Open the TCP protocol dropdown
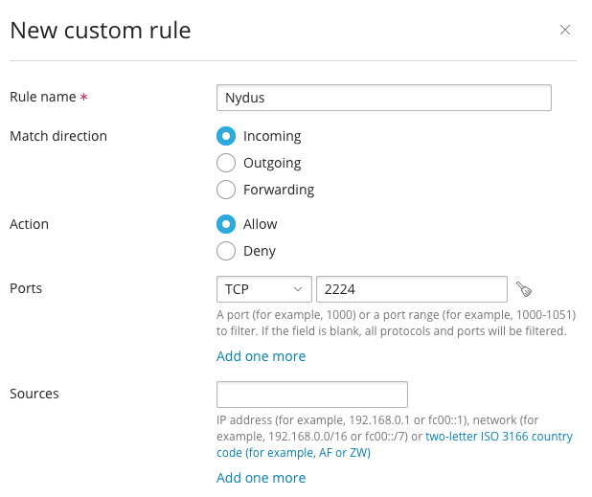 263,289
